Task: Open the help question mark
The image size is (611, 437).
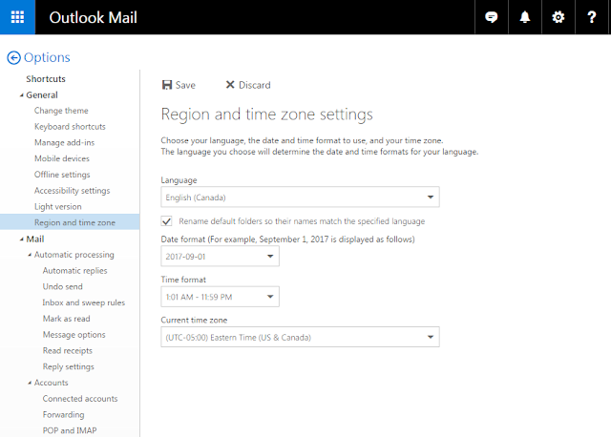Action: (x=592, y=17)
